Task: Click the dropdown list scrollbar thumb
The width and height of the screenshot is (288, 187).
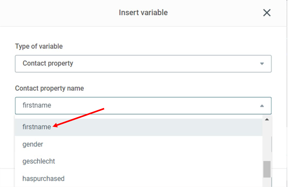Action: pos(267,169)
